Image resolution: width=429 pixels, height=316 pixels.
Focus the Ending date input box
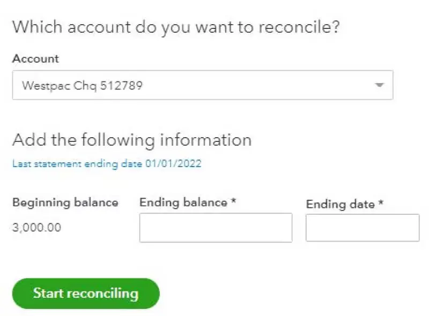coord(363,228)
